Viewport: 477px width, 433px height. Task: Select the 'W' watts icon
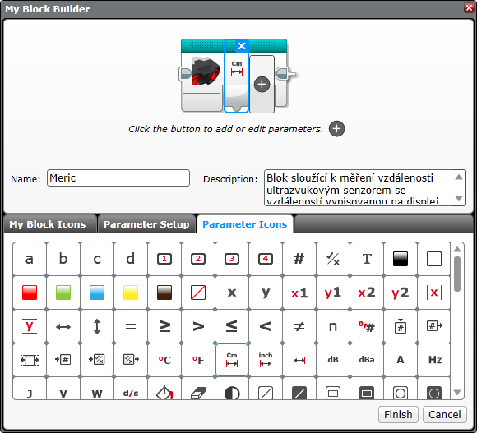tap(97, 389)
